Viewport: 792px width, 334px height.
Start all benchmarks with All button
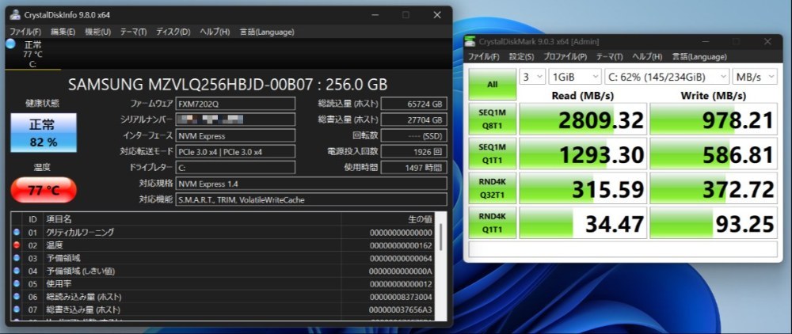(x=493, y=84)
